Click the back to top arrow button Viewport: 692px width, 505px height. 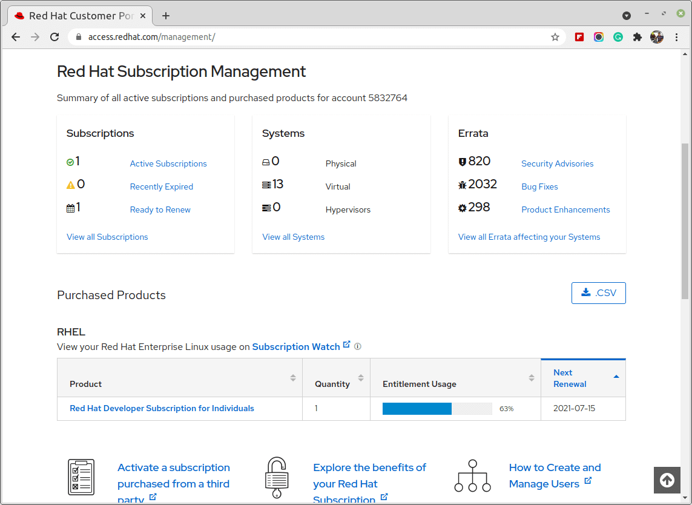[667, 480]
